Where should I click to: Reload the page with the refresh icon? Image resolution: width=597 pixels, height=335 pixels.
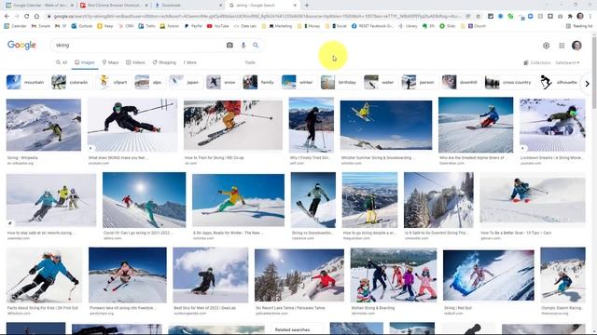[x=27, y=17]
